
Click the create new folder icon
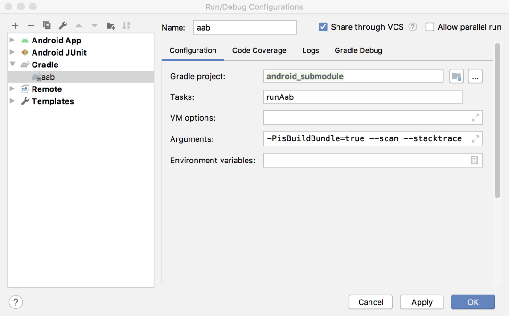click(111, 25)
